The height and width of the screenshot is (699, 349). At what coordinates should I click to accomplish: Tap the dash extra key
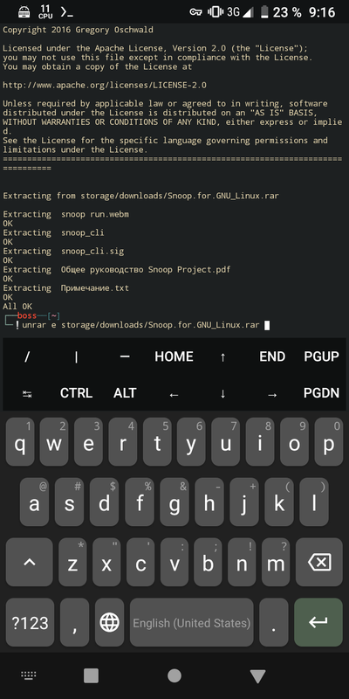click(125, 356)
